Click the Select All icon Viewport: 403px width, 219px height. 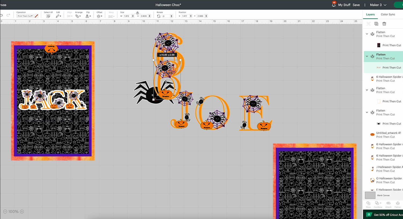click(48, 16)
